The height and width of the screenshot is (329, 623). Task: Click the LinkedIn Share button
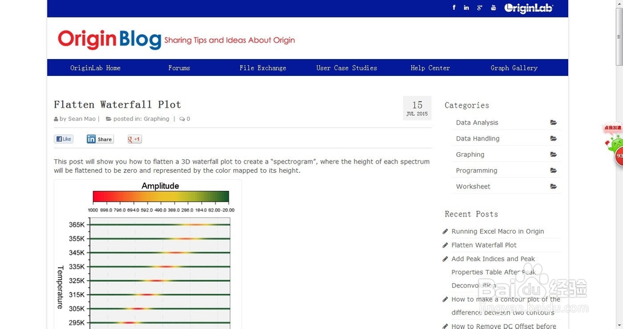100,139
